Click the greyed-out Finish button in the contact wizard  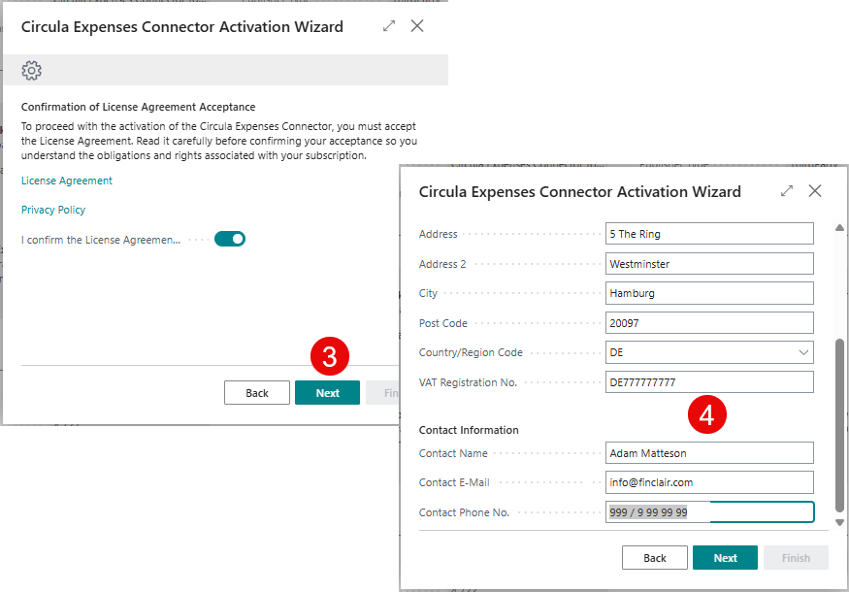(796, 558)
